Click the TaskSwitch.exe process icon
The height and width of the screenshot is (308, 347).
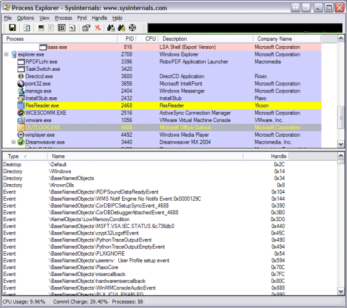[21, 69]
